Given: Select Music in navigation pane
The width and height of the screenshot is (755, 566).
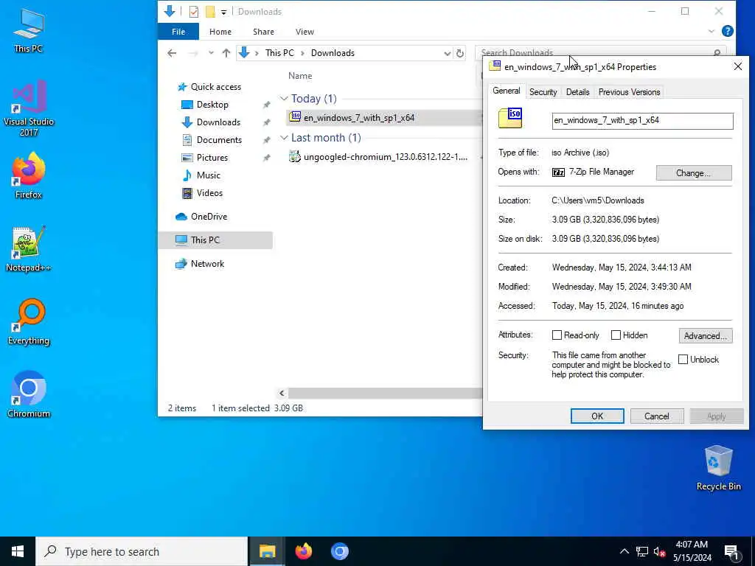Looking at the screenshot, I should (x=208, y=175).
